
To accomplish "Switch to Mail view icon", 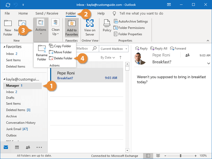I will [6, 147].
